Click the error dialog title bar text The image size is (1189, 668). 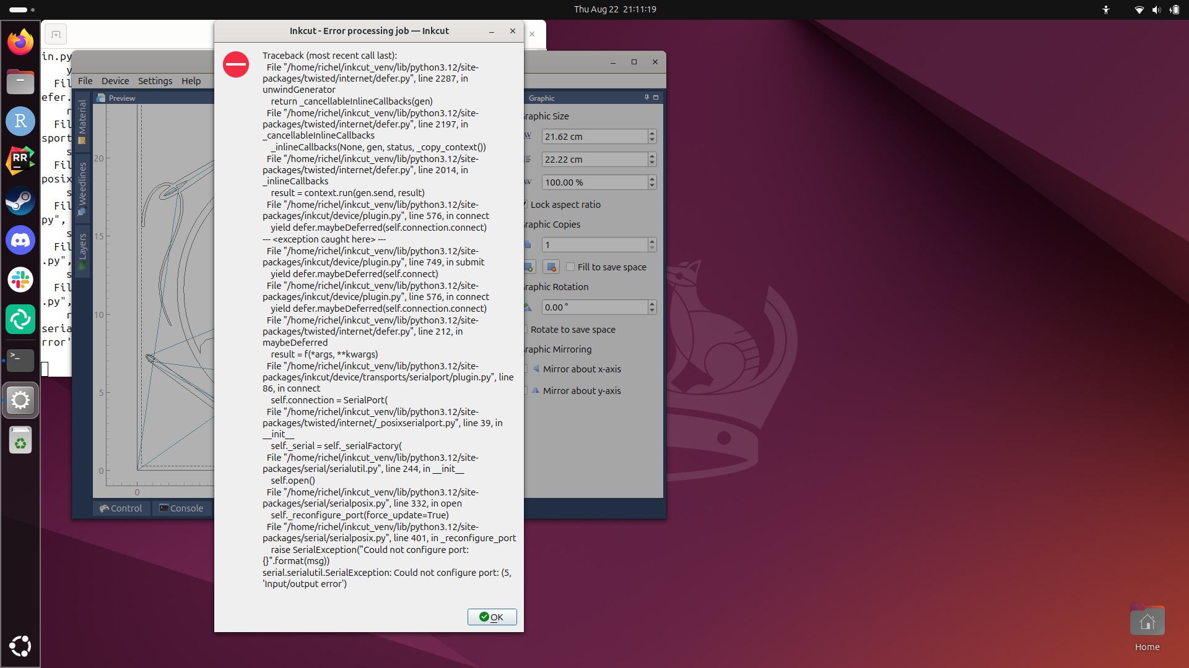369,31
